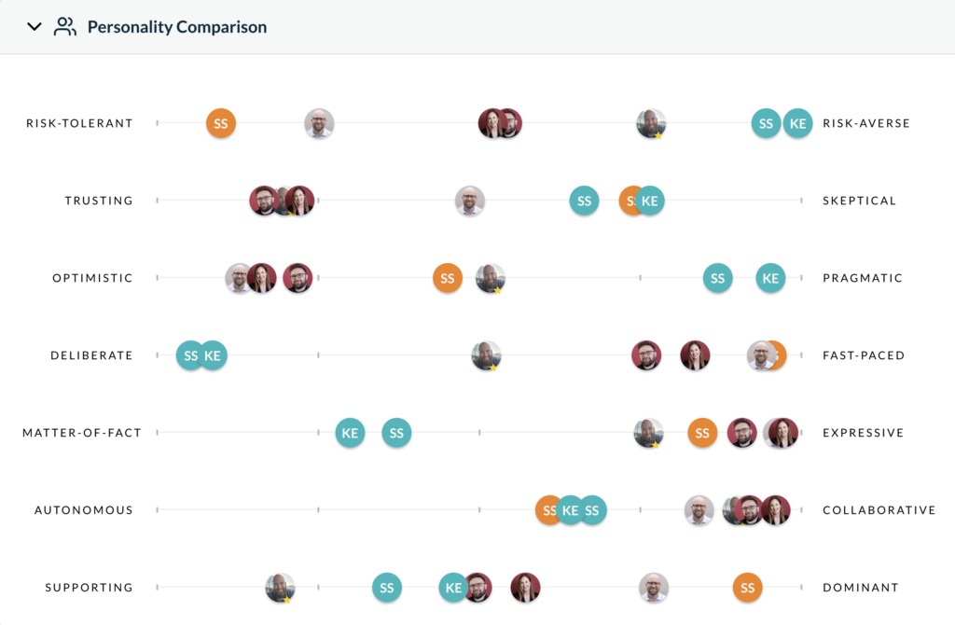Select the KE marker on the Trusting row

click(x=651, y=201)
